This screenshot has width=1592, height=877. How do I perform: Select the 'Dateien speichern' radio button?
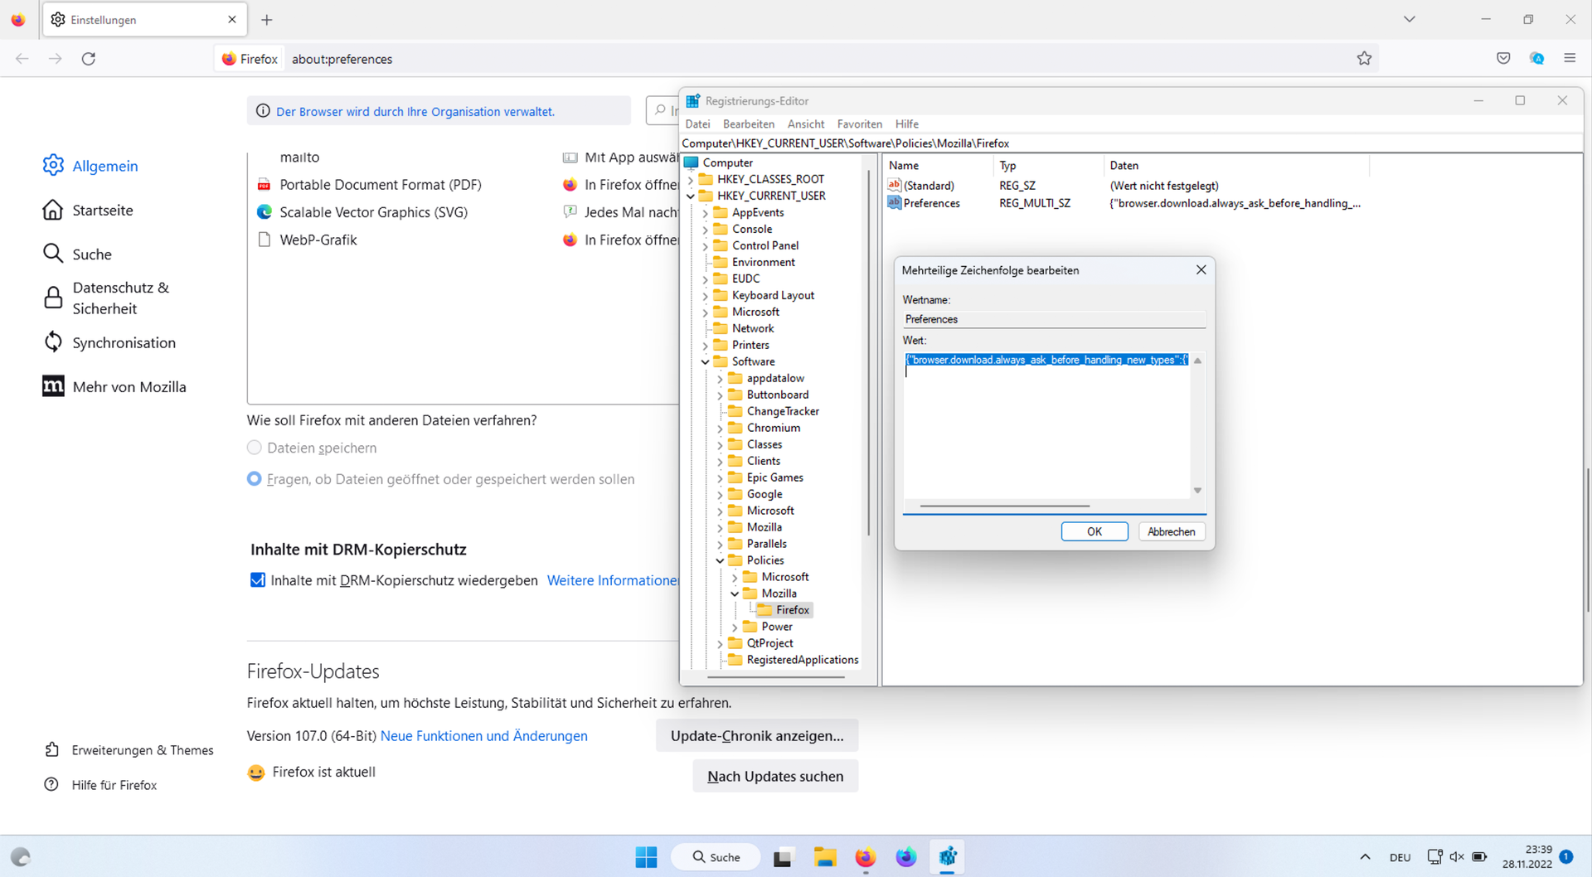click(255, 448)
